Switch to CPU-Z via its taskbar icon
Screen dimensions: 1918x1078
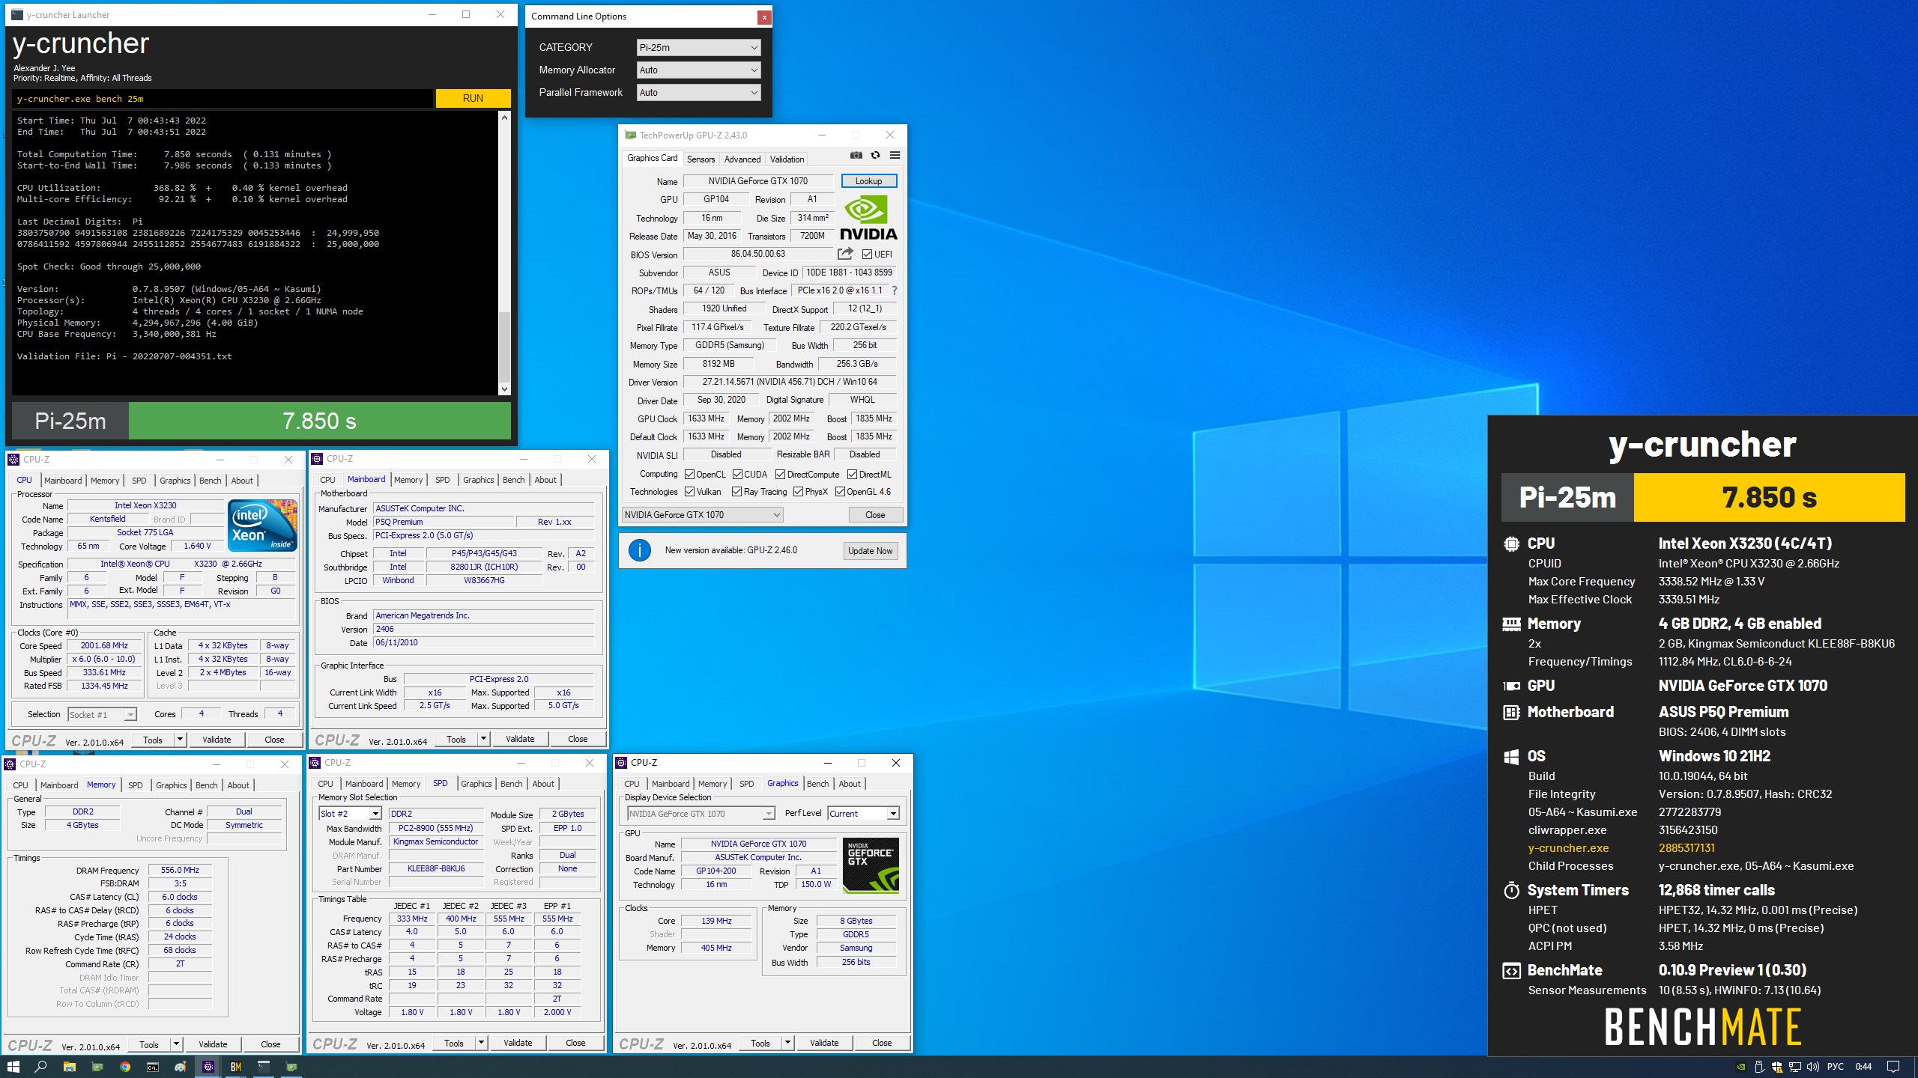click(x=208, y=1067)
